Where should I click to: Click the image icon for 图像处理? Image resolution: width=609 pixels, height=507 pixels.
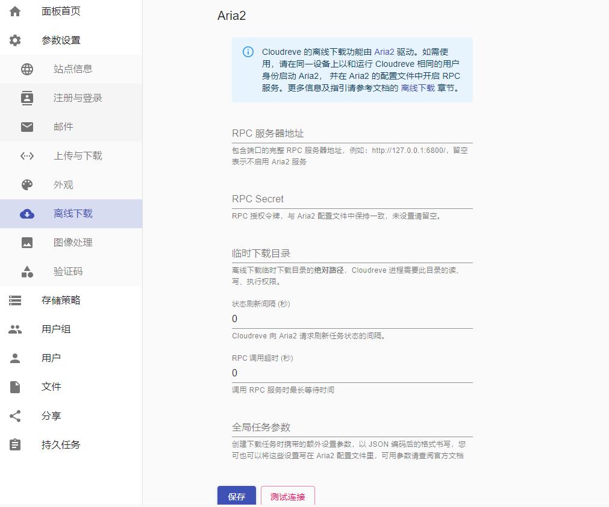click(27, 243)
